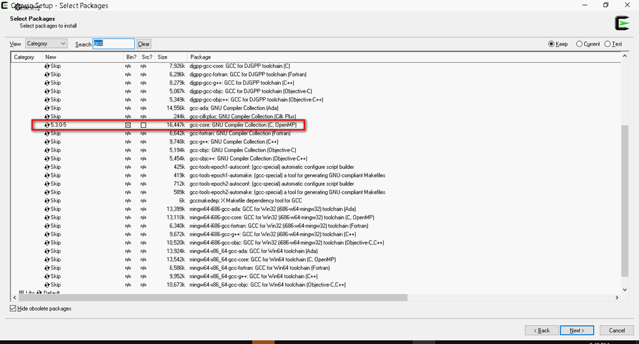Viewport: 639px width, 344px height.
Task: Click the 14,556k size cell
Action: 175,108
